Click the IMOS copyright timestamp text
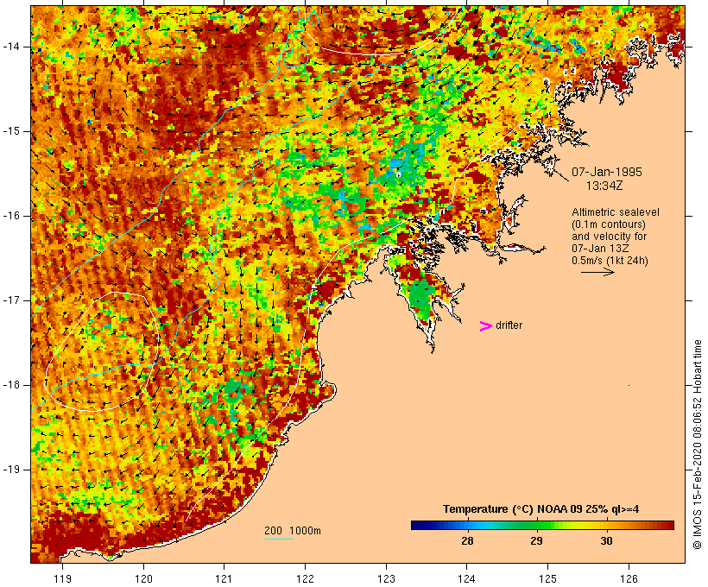 tap(697, 445)
